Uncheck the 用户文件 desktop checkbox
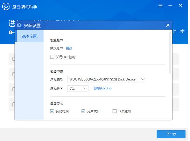 pyautogui.click(x=83, y=111)
